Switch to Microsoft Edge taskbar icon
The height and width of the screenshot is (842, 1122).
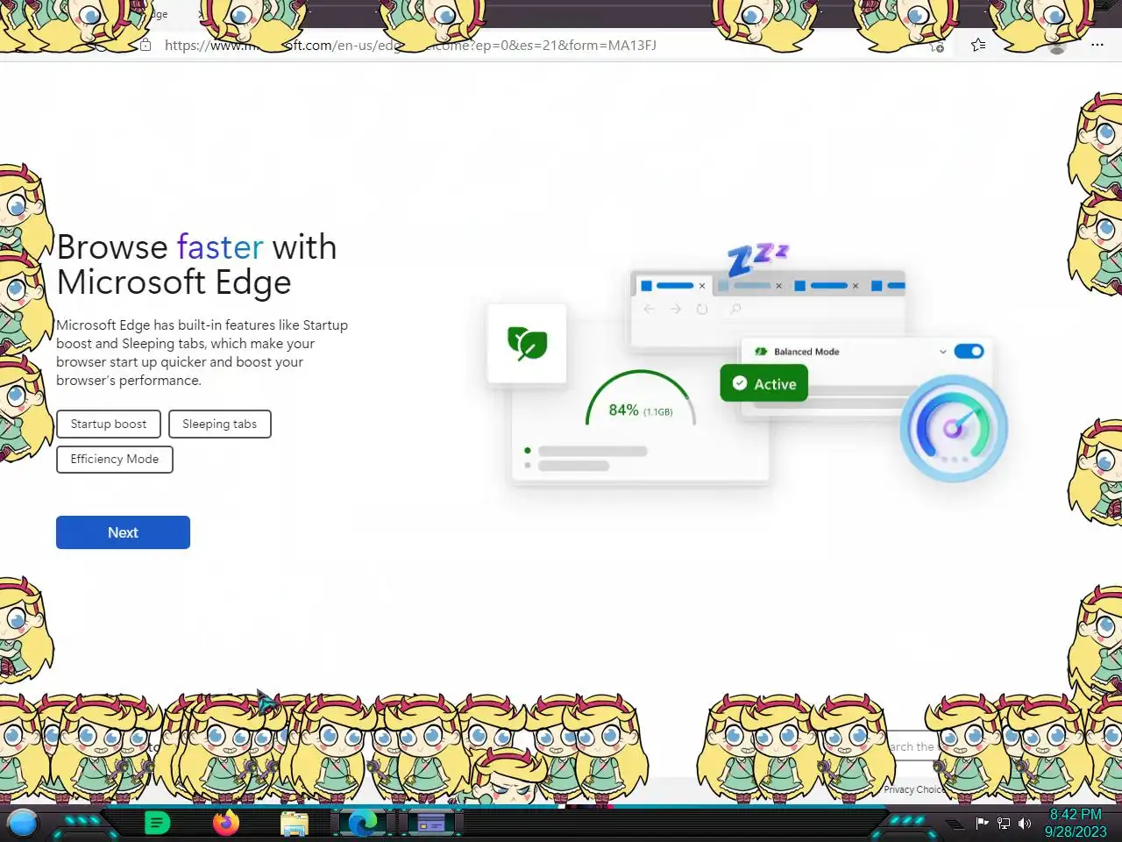(x=362, y=823)
